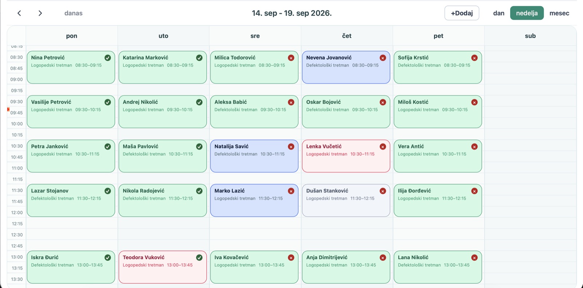Open Marko Lazić appointment name

230,191
